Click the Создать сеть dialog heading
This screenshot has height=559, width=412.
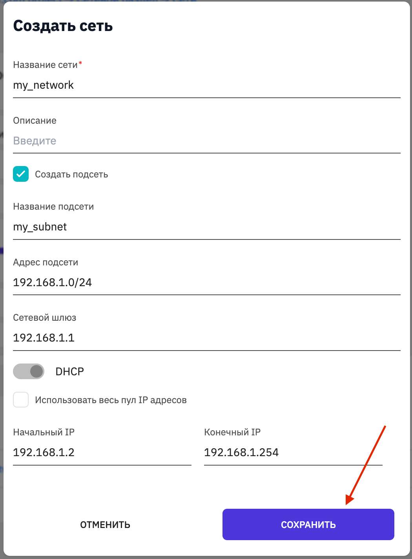(63, 26)
